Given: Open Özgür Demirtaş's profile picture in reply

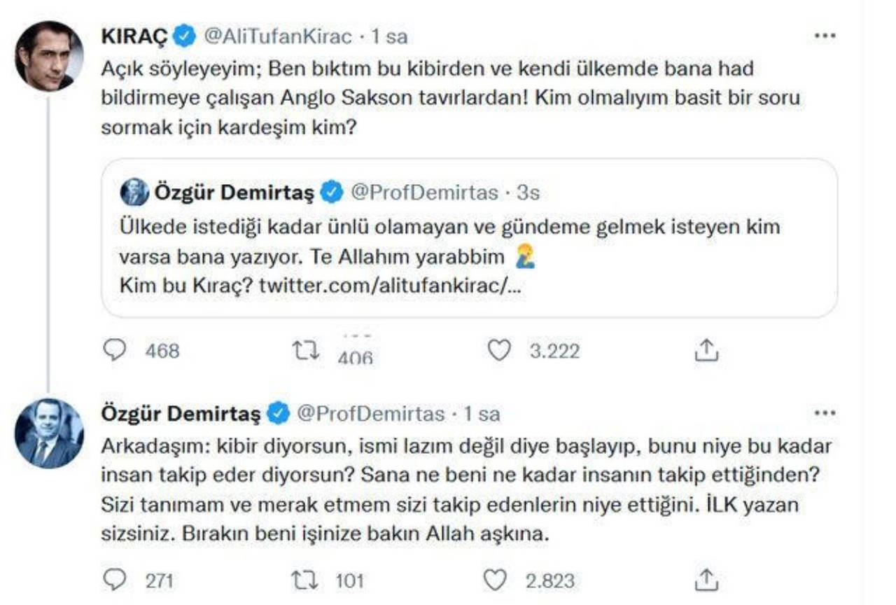Looking at the screenshot, I should point(49,433).
